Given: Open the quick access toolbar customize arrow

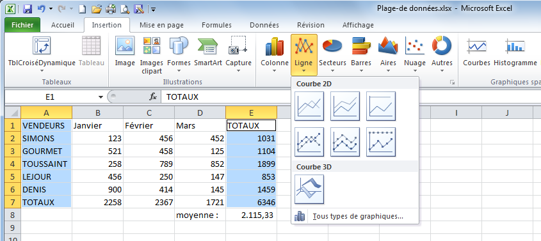Looking at the screenshot, I should [x=153, y=10].
